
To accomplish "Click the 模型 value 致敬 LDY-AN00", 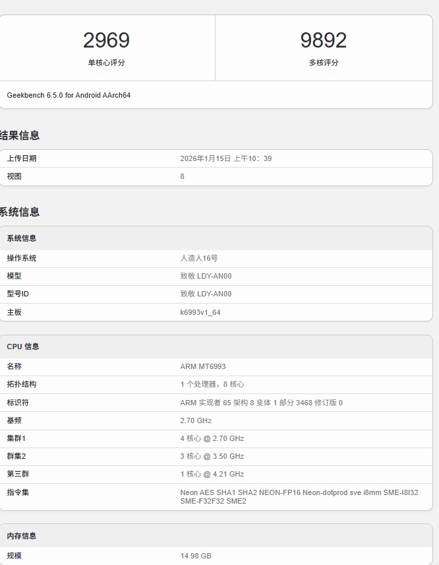I will pyautogui.click(x=206, y=276).
